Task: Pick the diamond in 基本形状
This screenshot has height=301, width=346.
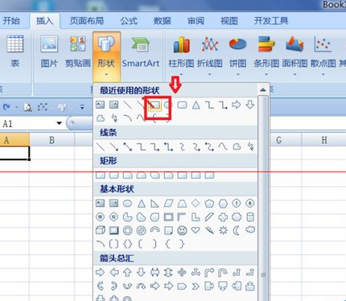Action: pos(196,204)
